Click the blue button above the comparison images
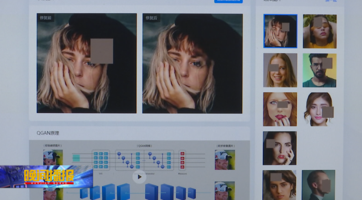 coord(228,1)
